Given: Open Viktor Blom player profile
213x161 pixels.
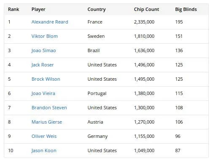Looking at the screenshot, I should [45, 36].
